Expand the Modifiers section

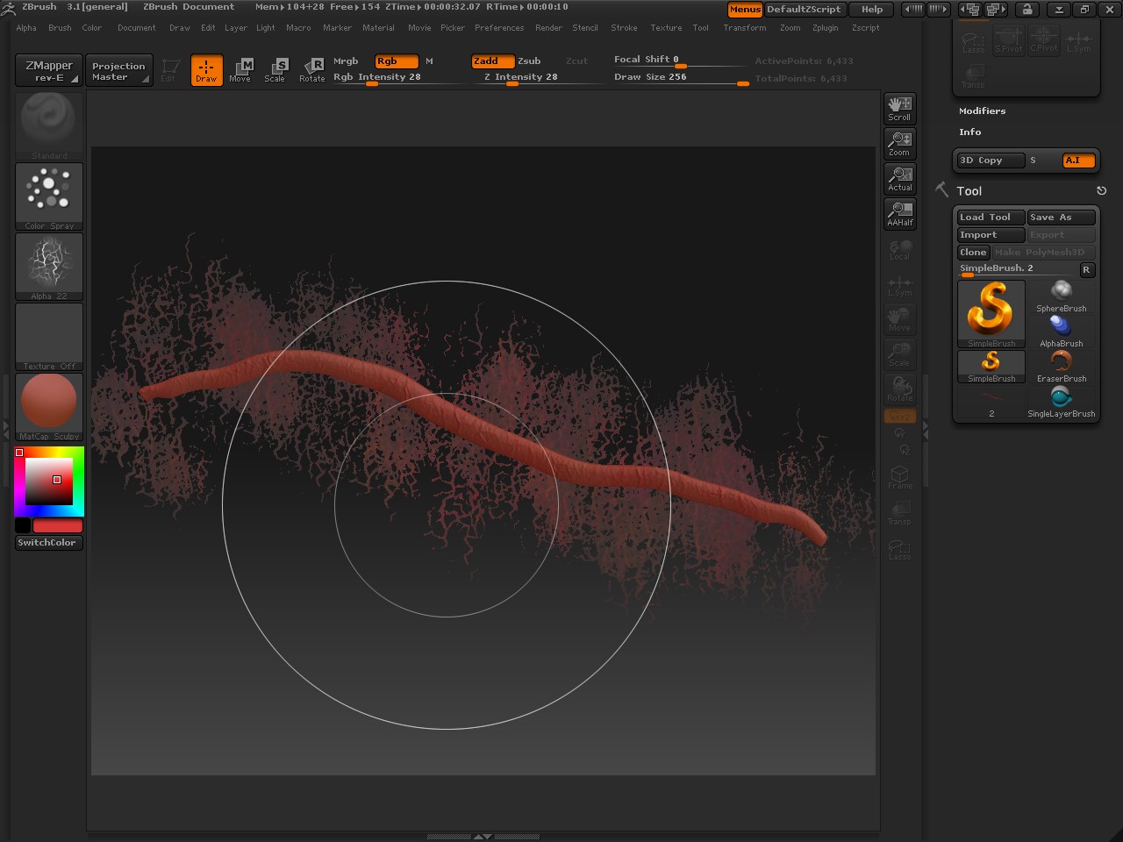point(982,111)
